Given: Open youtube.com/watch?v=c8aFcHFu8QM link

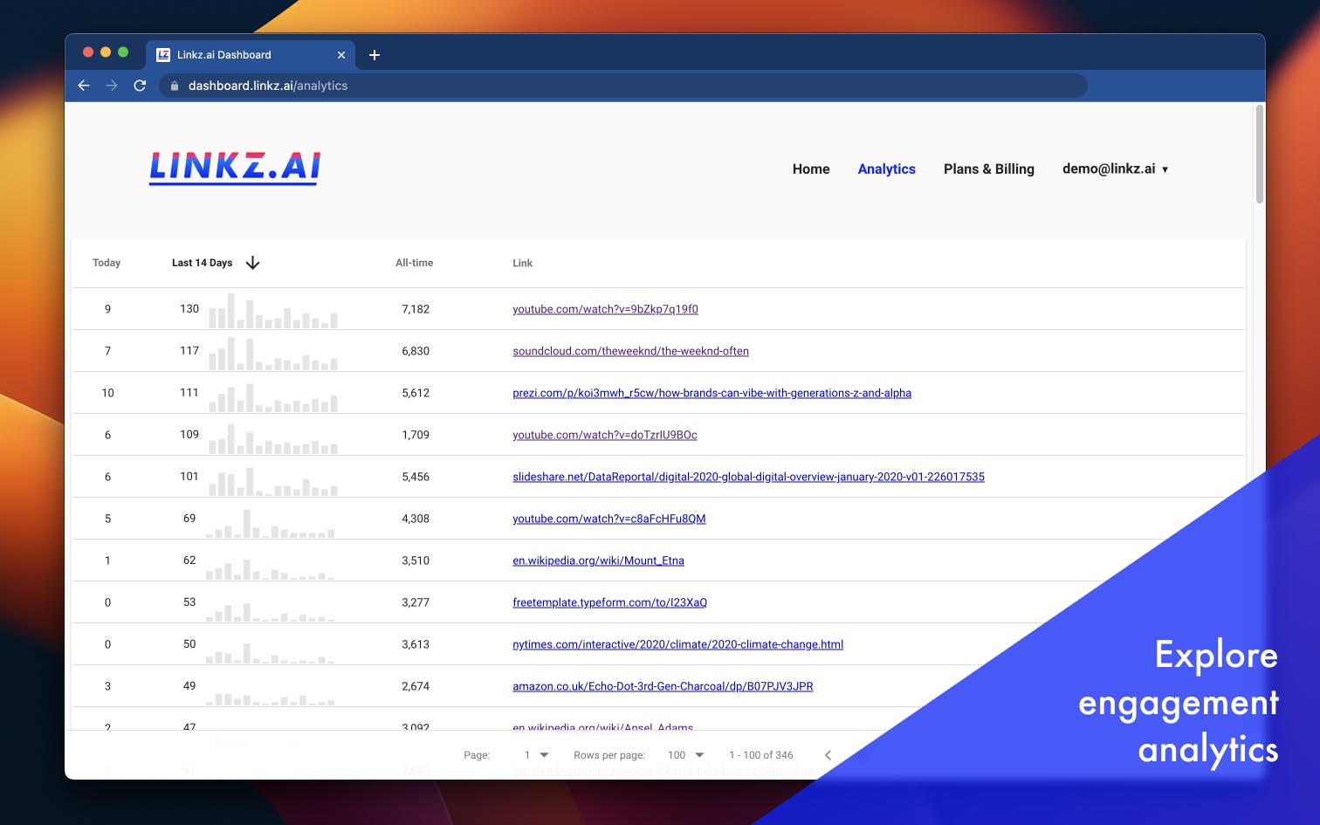Looking at the screenshot, I should pyautogui.click(x=609, y=519).
